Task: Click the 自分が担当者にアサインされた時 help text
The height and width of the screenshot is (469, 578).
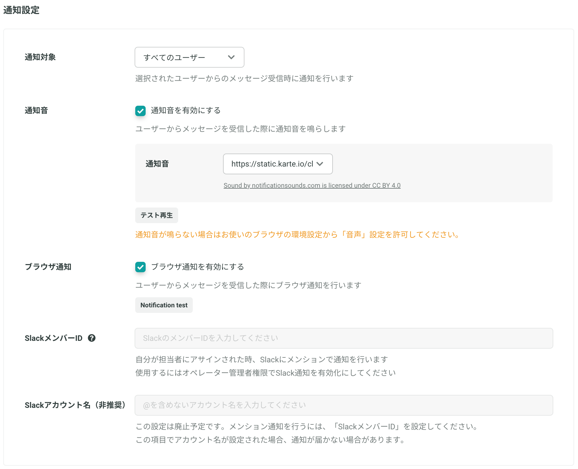Action: pyautogui.click(x=262, y=359)
